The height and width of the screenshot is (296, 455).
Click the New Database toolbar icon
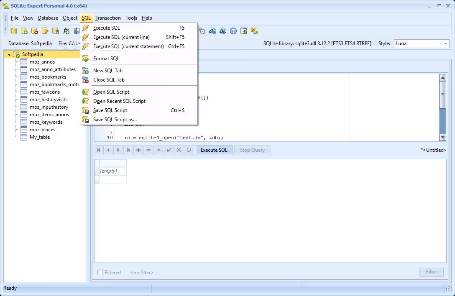click(13, 31)
